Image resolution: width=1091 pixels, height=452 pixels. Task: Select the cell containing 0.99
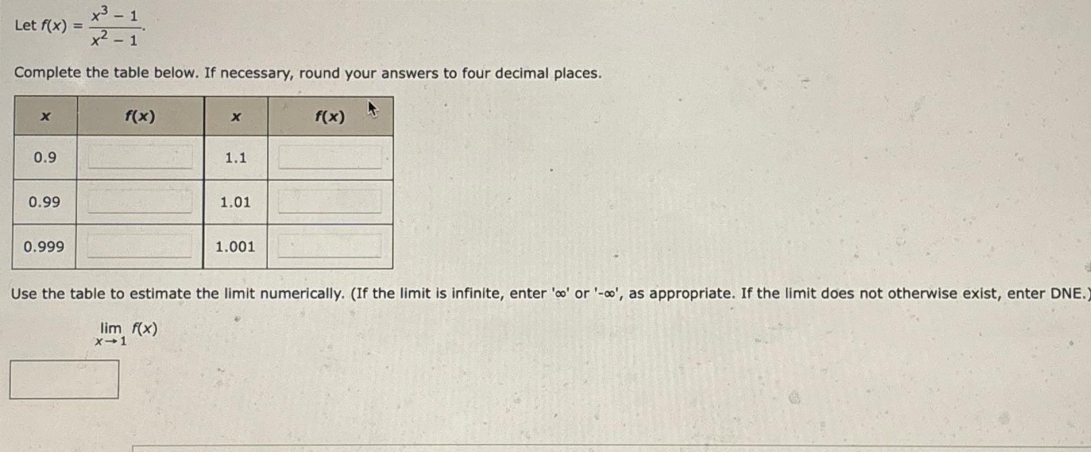pos(45,201)
